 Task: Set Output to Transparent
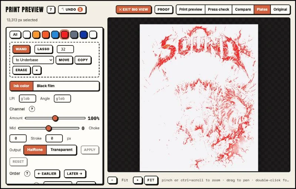point(61,150)
